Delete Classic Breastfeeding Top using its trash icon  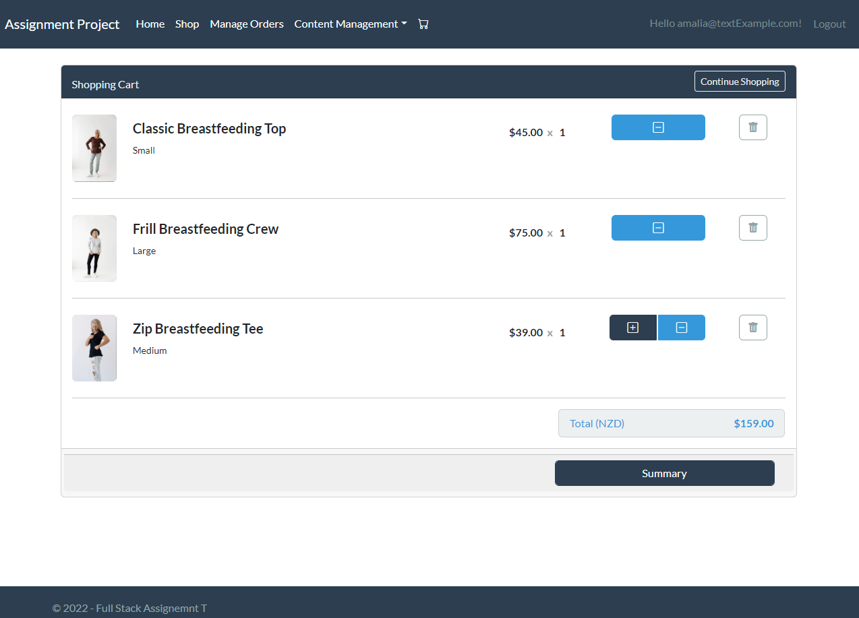tap(752, 127)
